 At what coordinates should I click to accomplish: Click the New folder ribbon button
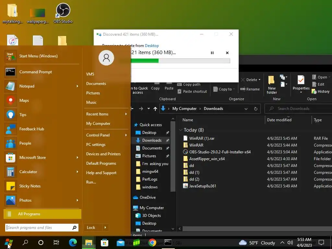pyautogui.click(x=272, y=85)
